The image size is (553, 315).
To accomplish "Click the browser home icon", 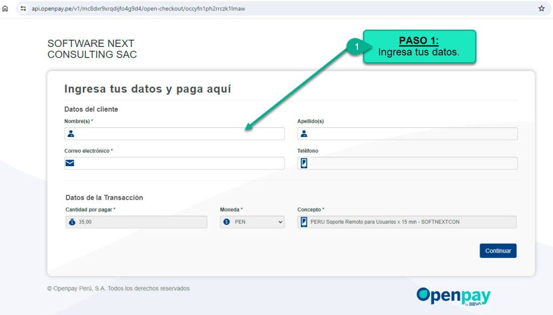I will coord(5,9).
